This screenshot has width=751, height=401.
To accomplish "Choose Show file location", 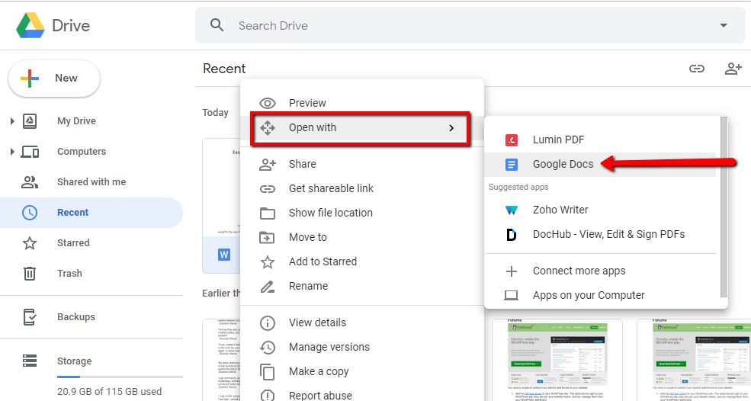I will 362,213.
